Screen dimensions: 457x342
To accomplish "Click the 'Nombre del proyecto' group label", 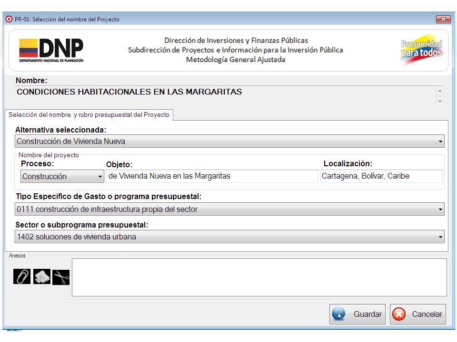I will pyautogui.click(x=49, y=155).
